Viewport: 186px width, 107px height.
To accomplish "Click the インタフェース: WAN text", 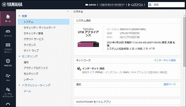I will 117,72.
